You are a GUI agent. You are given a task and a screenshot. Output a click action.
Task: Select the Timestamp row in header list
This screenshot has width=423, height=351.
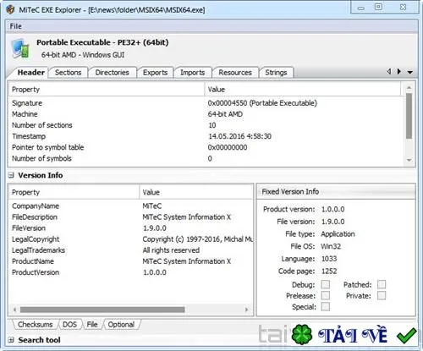tap(206, 136)
